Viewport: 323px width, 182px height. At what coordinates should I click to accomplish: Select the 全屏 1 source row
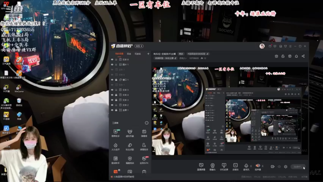click(x=130, y=110)
